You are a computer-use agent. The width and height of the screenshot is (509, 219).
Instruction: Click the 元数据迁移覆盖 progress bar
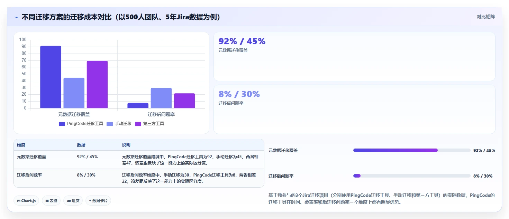pos(412,150)
